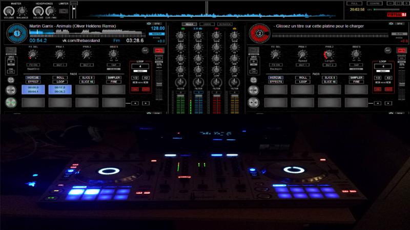Image resolution: width=410 pixels, height=230 pixels.
Task: Click BUT 1 under Speed on deck 2
Action: tap(303, 65)
